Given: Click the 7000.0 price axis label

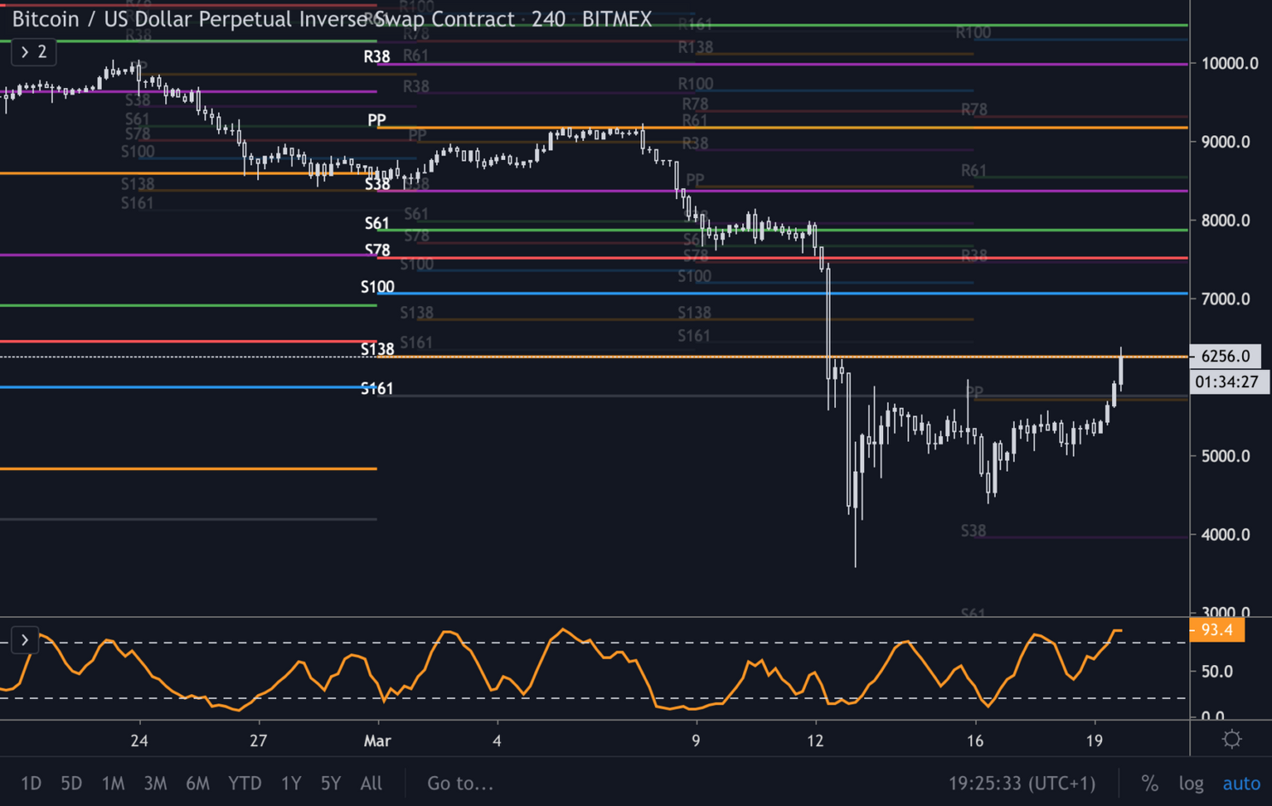Looking at the screenshot, I should click(1225, 299).
